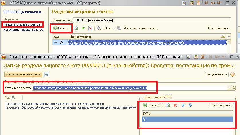
Task: Click red delete icon in Допустимые КФО toolbar
Action: coord(175,105)
